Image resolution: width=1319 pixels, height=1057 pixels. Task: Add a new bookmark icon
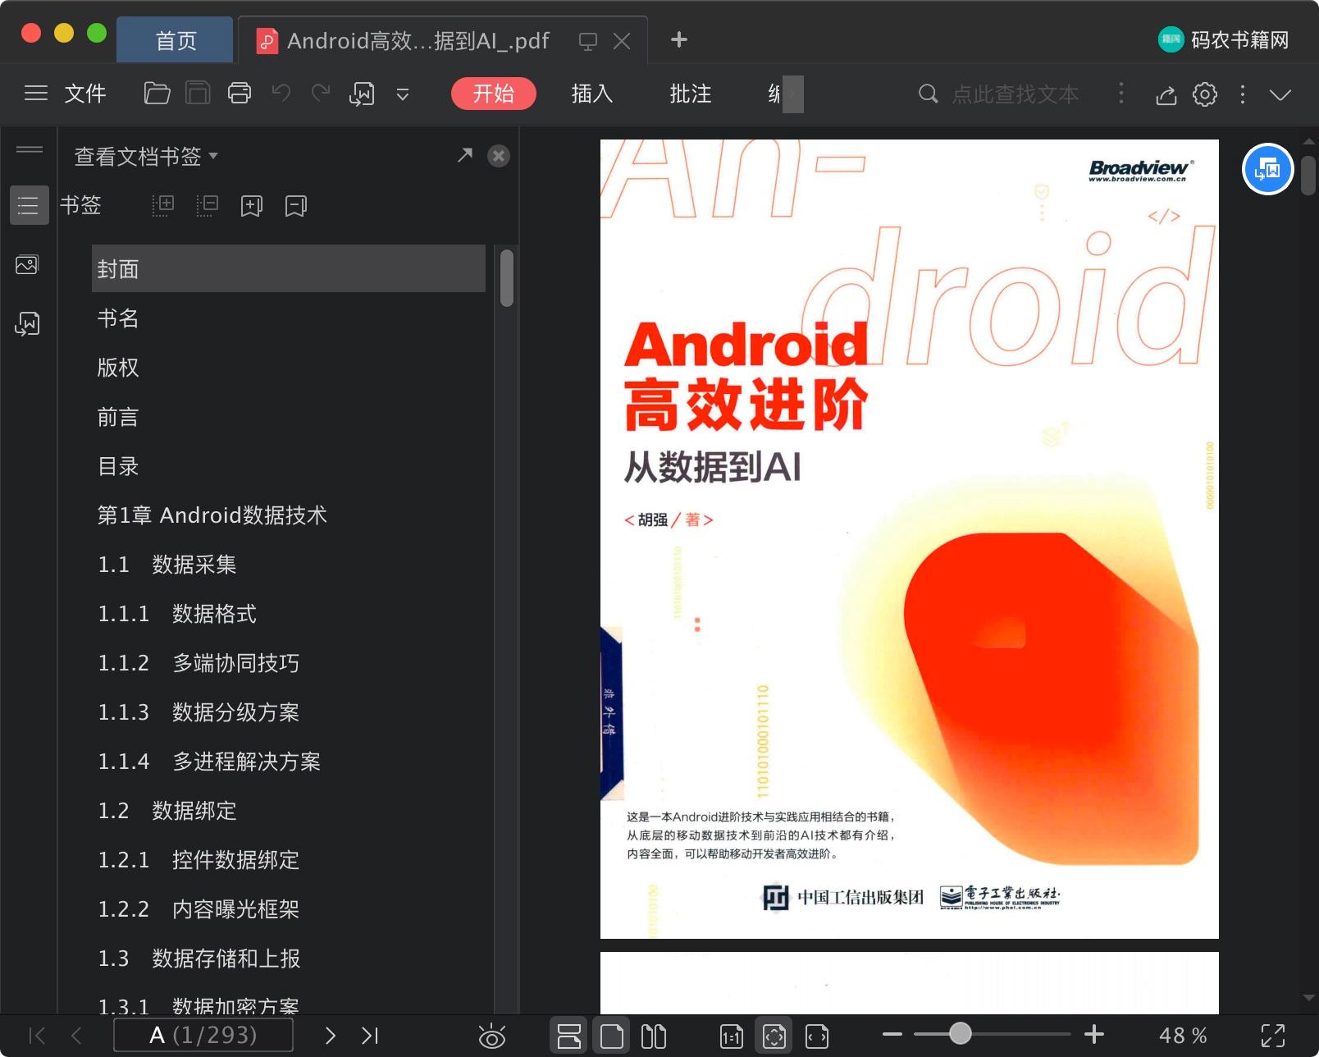pyautogui.click(x=252, y=206)
